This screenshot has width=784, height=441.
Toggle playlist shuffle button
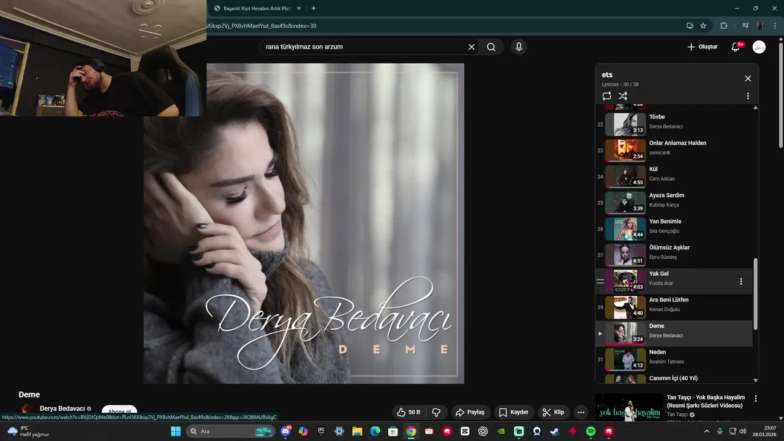623,96
